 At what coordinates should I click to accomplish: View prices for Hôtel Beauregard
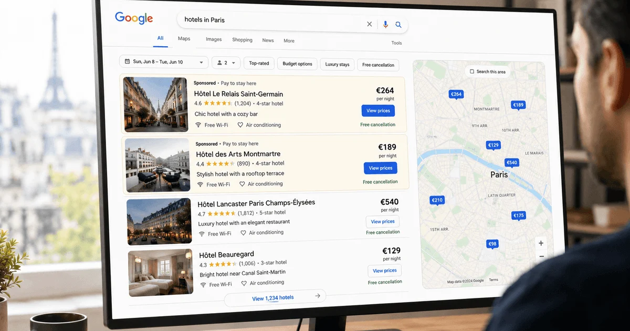point(385,271)
